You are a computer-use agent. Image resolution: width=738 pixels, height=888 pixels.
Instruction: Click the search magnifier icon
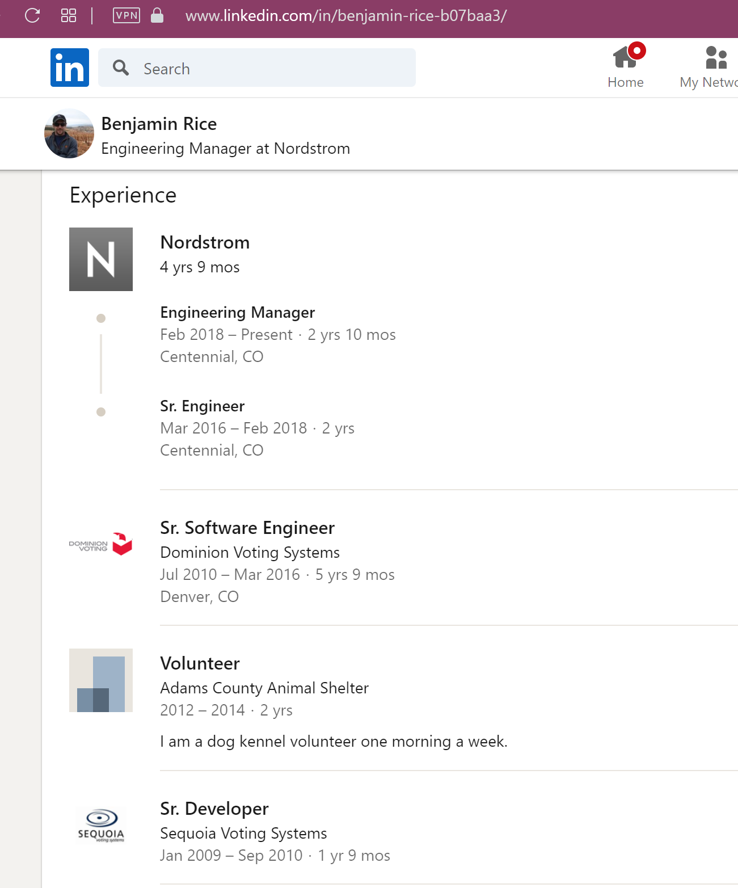point(121,68)
